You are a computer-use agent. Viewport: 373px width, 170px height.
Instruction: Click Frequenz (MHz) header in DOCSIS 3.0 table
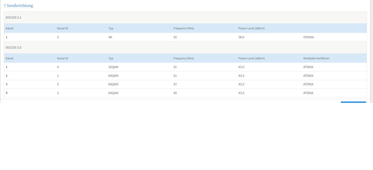pyautogui.click(x=184, y=58)
